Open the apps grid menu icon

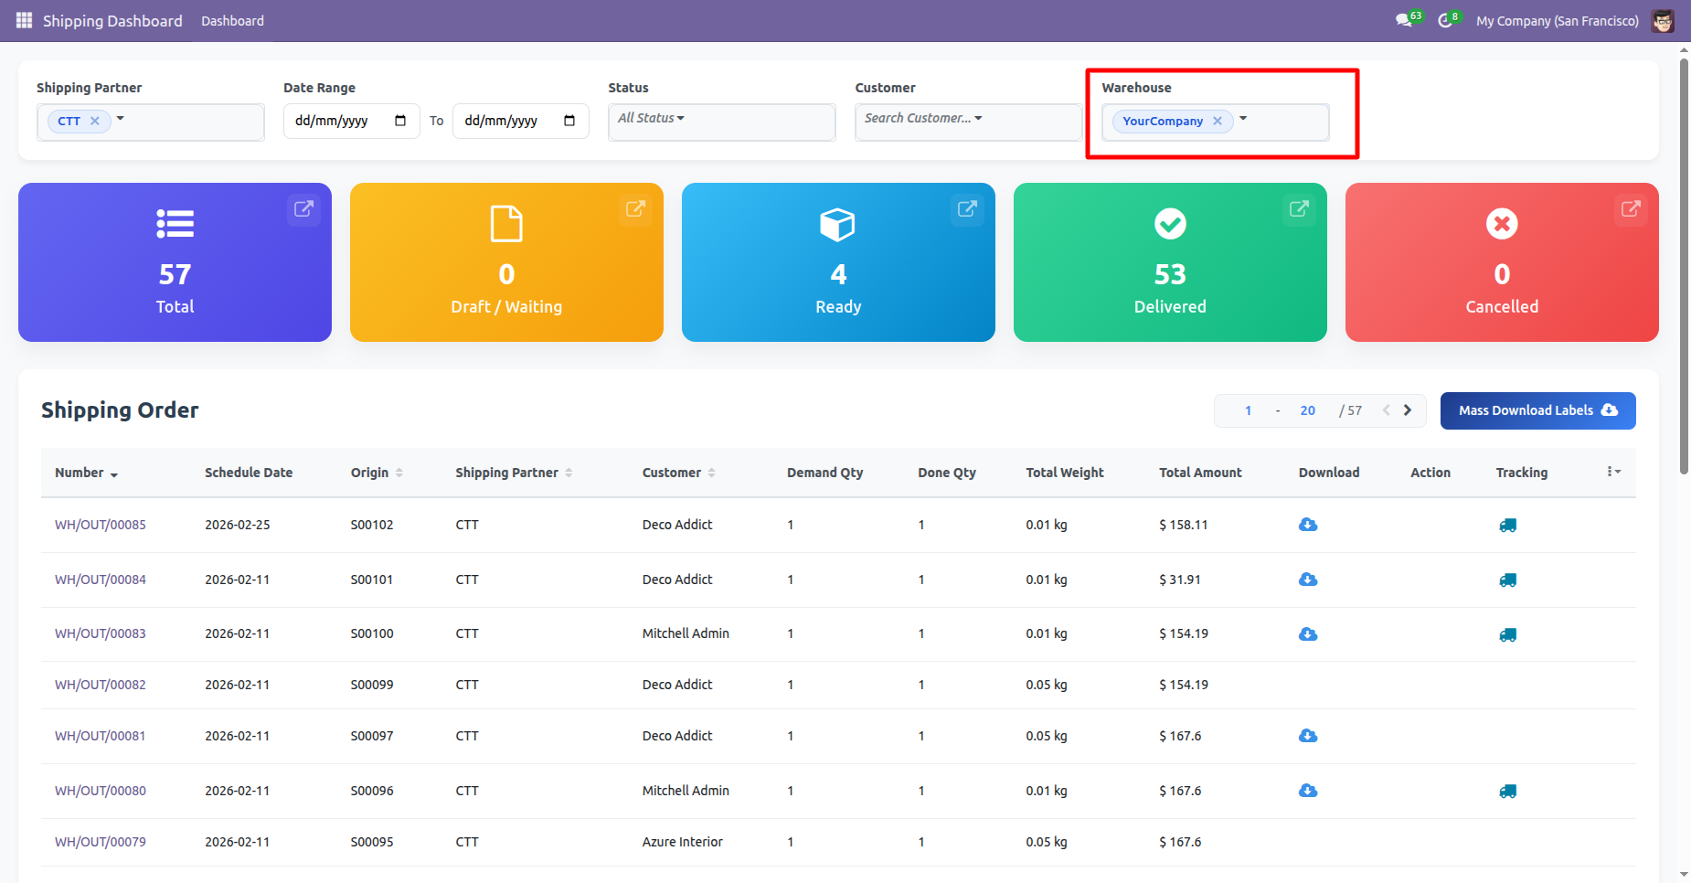(24, 20)
